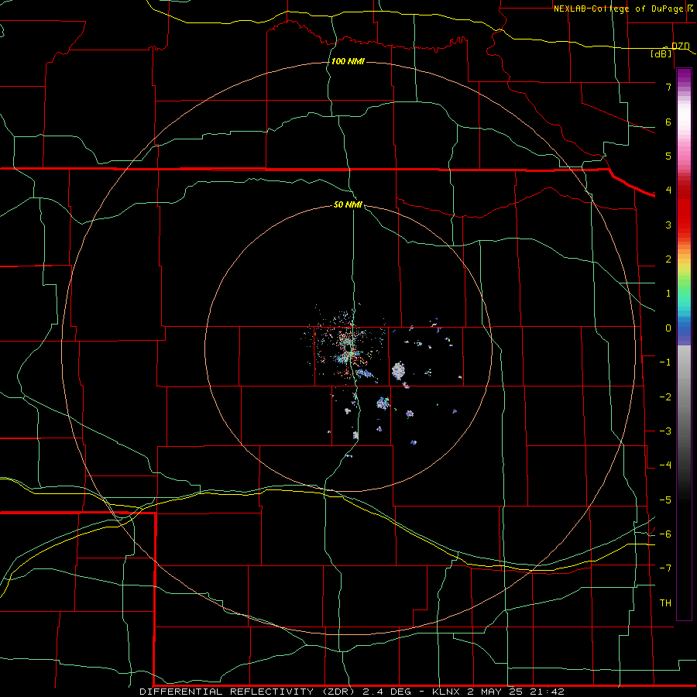This screenshot has height=697, width=697.
Task: Click the 100 NMI range ring label
Action: [x=348, y=61]
